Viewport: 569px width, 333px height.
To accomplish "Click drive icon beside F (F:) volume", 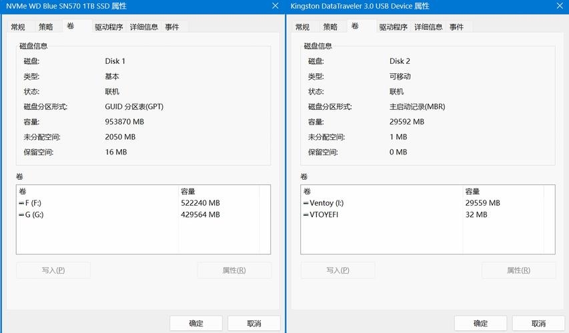I will click(21, 203).
